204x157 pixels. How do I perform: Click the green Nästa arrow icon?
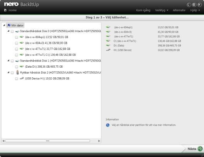pos(200,148)
